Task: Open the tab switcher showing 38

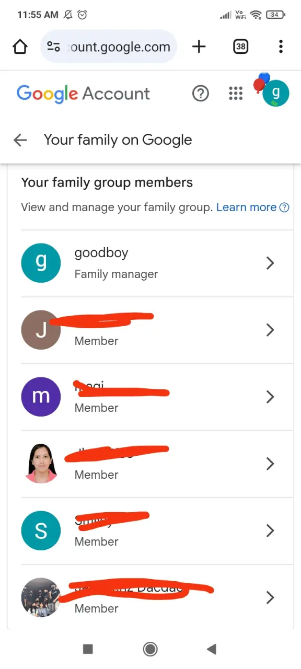Action: coord(240,47)
